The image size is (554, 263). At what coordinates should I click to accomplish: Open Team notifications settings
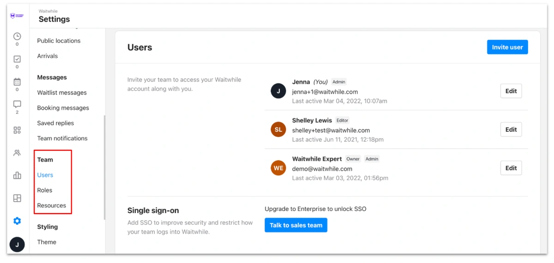click(62, 138)
